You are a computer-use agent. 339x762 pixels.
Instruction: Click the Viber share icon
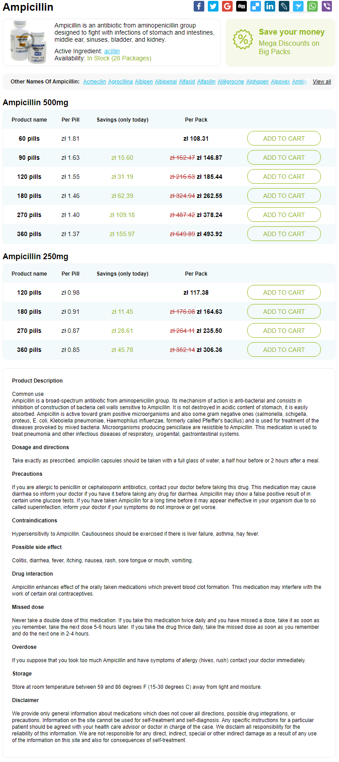[327, 6]
